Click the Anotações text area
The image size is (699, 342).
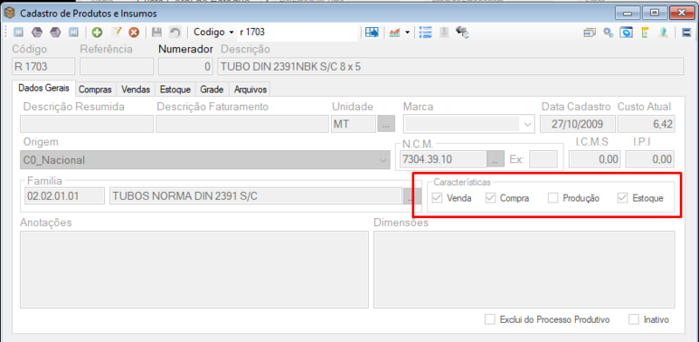(194, 270)
